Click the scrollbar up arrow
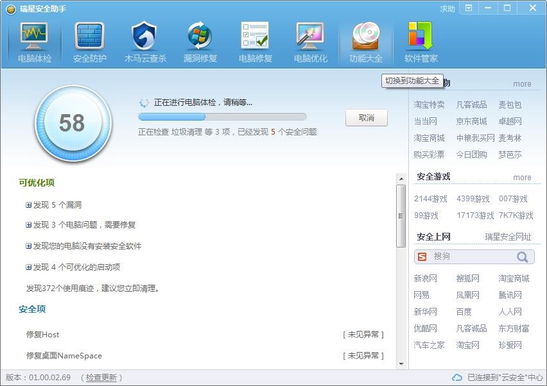The width and height of the screenshot is (547, 386). click(x=401, y=179)
